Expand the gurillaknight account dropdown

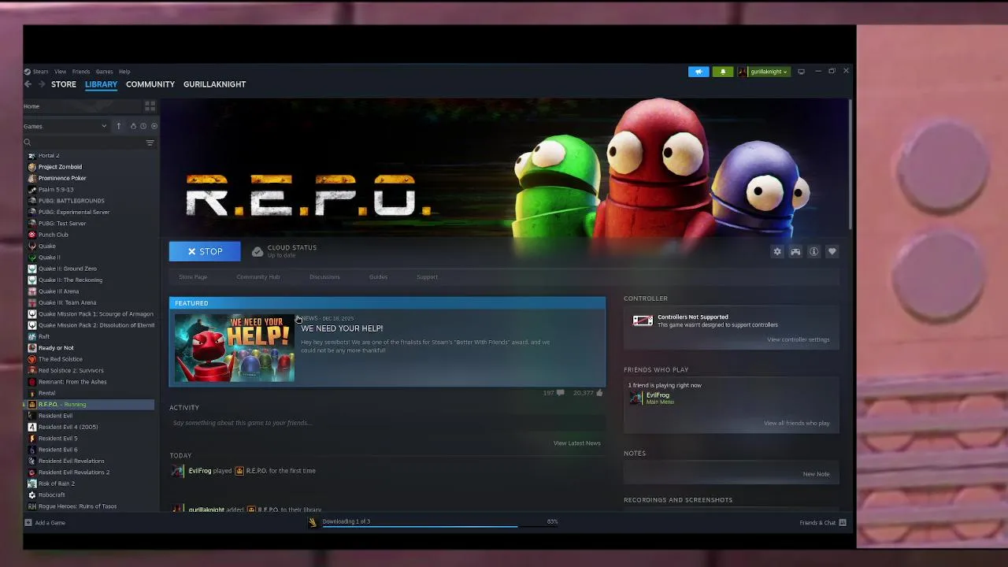pyautogui.click(x=763, y=72)
